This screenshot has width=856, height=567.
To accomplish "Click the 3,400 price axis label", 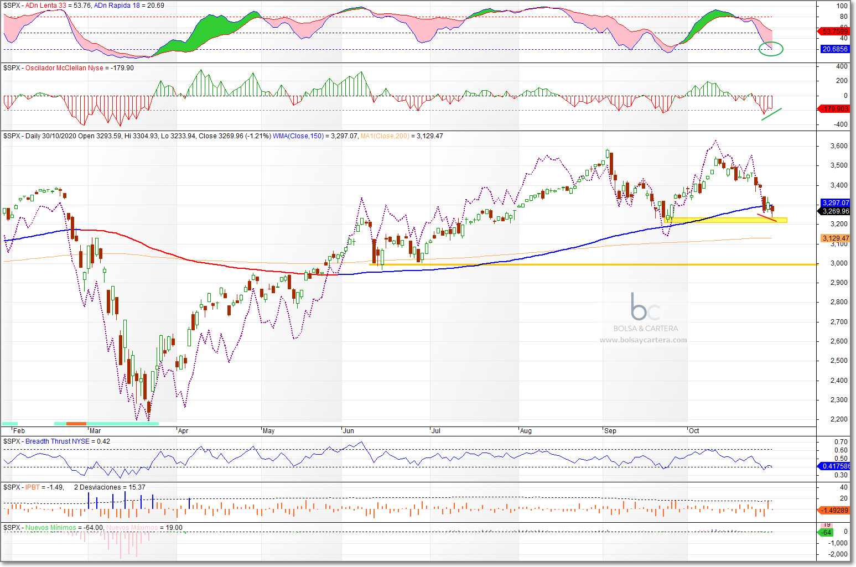I will click(839, 185).
